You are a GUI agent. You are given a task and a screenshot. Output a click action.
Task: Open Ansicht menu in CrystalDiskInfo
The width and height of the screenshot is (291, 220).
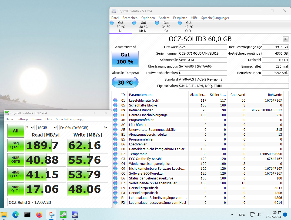pos(164,18)
